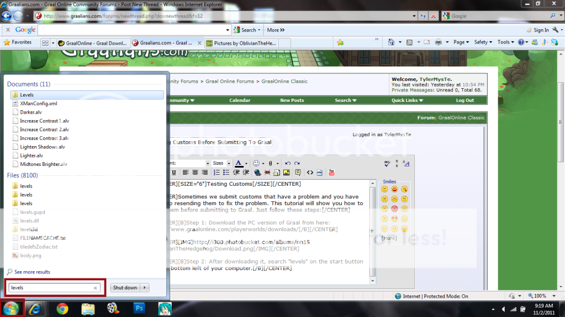Wrap selection in CODE tags icon
Screen dimensions: 565x317
click(x=310, y=173)
